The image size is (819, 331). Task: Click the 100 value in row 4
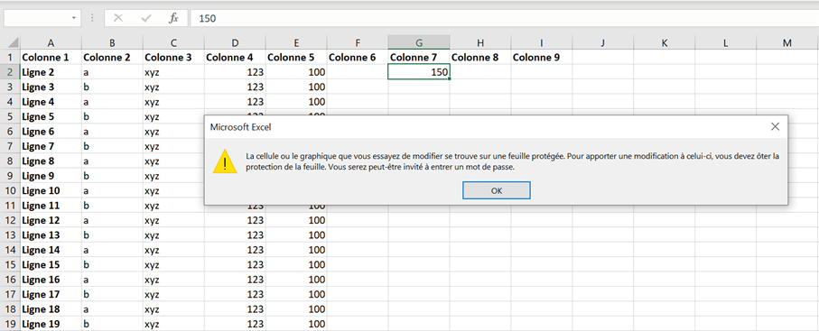296,102
